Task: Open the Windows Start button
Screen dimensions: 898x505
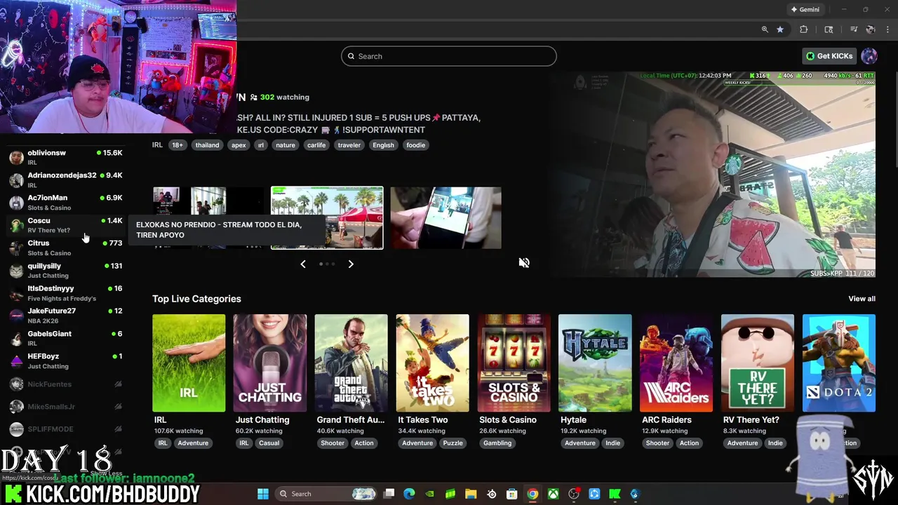Action: [x=263, y=494]
